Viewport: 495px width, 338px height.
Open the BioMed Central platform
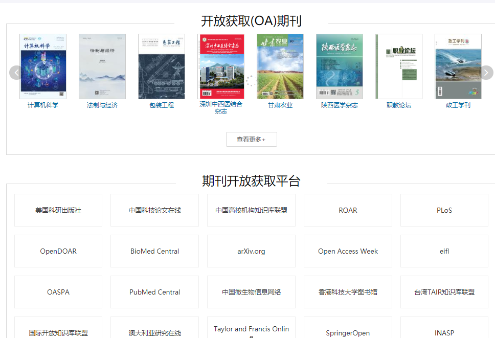[x=154, y=251]
